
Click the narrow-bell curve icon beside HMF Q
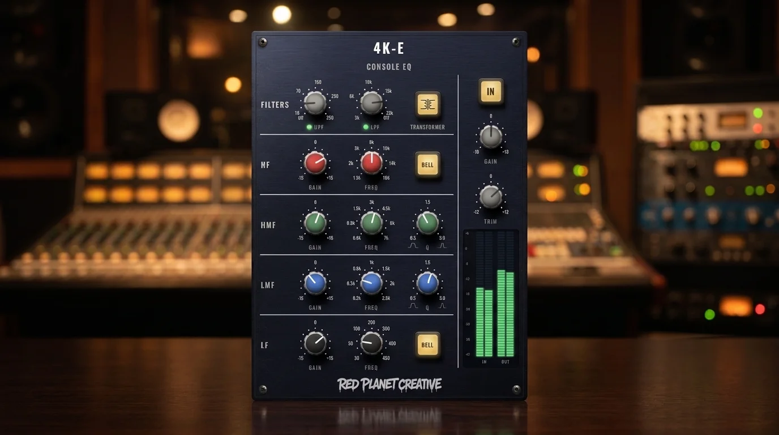click(442, 246)
